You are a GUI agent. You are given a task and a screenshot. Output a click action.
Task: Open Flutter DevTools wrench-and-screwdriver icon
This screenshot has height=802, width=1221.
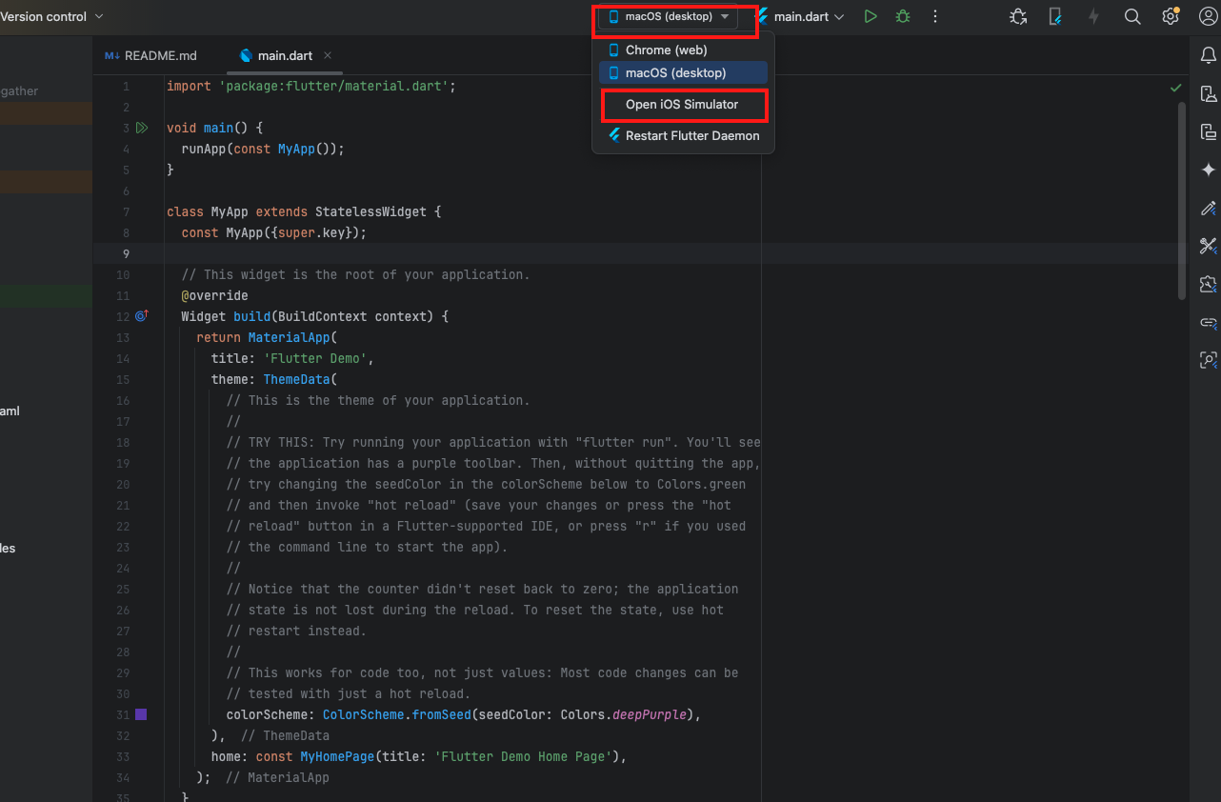click(1209, 246)
